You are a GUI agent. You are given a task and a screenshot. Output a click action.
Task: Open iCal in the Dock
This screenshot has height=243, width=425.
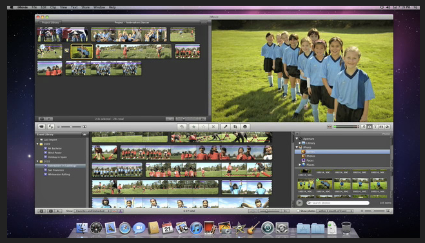(168, 228)
